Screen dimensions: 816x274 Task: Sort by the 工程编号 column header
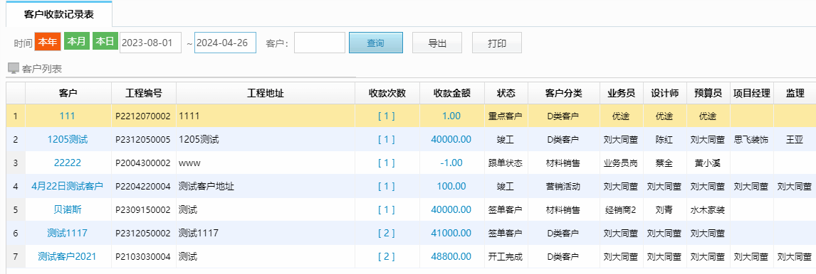click(144, 94)
